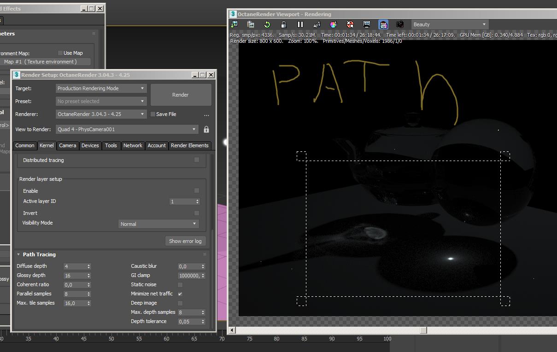Save the render image in Octane viewport
This screenshot has width=557, height=352.
coord(234,24)
